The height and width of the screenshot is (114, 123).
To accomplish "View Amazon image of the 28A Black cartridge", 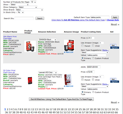I will tap(69, 45).
